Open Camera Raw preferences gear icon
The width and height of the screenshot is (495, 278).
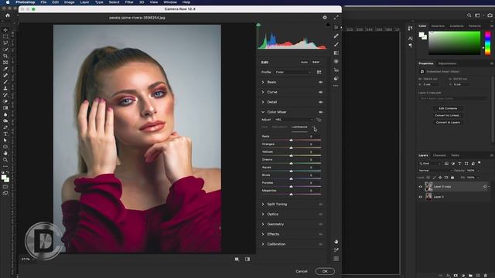[325, 18]
